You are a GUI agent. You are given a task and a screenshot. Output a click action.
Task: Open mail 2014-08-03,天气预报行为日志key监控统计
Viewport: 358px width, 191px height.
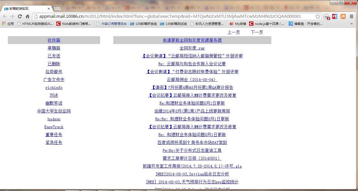tap(192, 182)
